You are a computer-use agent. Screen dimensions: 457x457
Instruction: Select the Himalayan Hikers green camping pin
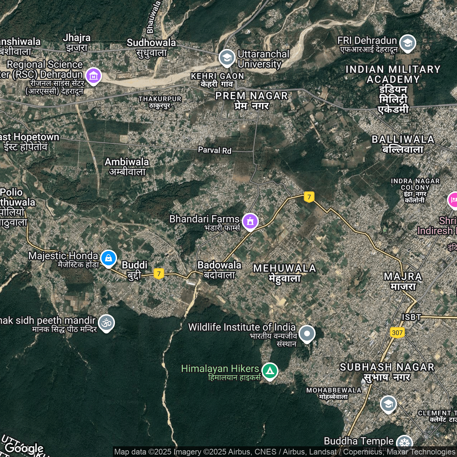coord(270,371)
